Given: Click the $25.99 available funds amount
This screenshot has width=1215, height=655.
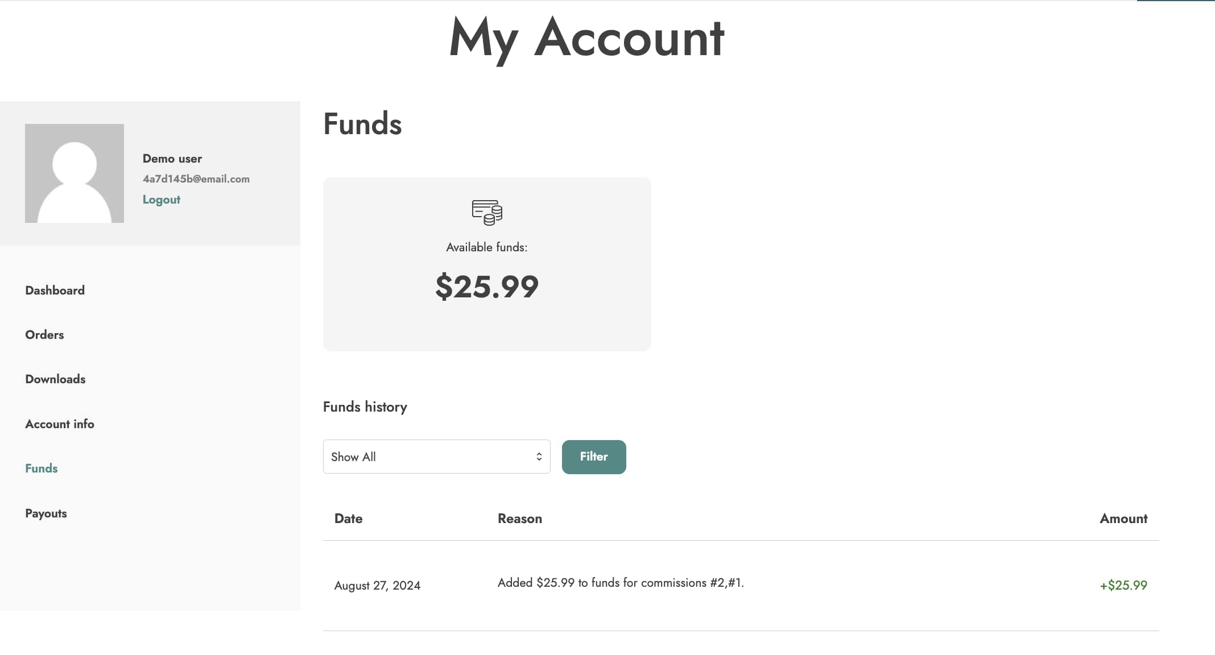Looking at the screenshot, I should coord(487,286).
